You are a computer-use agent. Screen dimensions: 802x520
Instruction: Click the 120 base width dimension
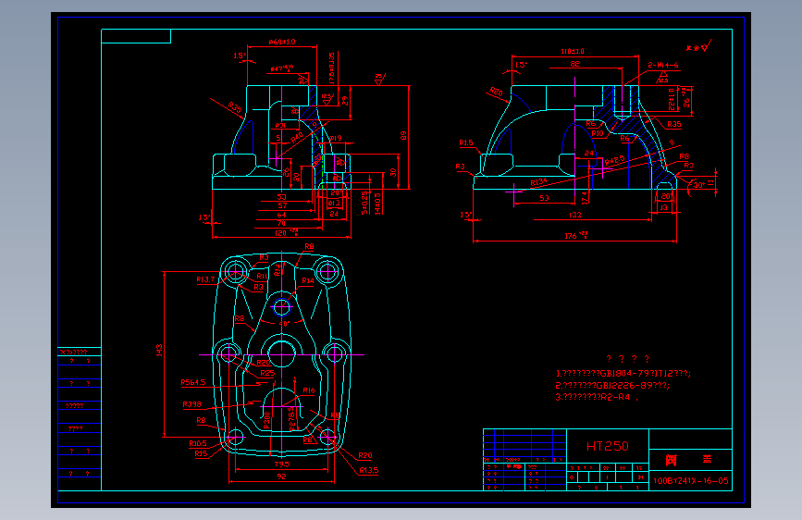286,233
